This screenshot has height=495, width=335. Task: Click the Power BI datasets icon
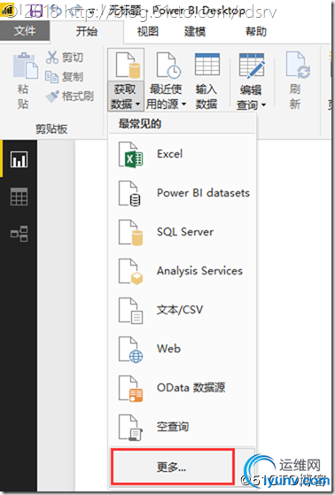(130, 194)
